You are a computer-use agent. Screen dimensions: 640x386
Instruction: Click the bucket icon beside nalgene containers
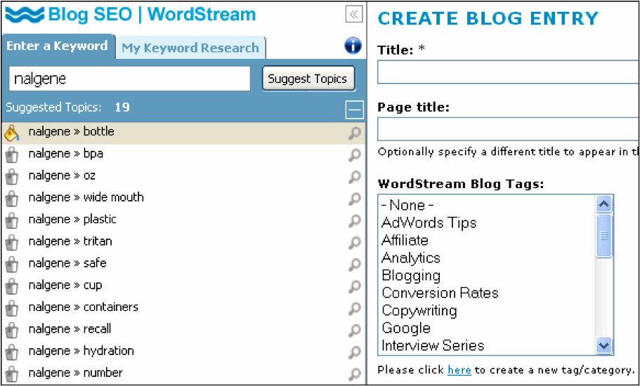point(12,310)
